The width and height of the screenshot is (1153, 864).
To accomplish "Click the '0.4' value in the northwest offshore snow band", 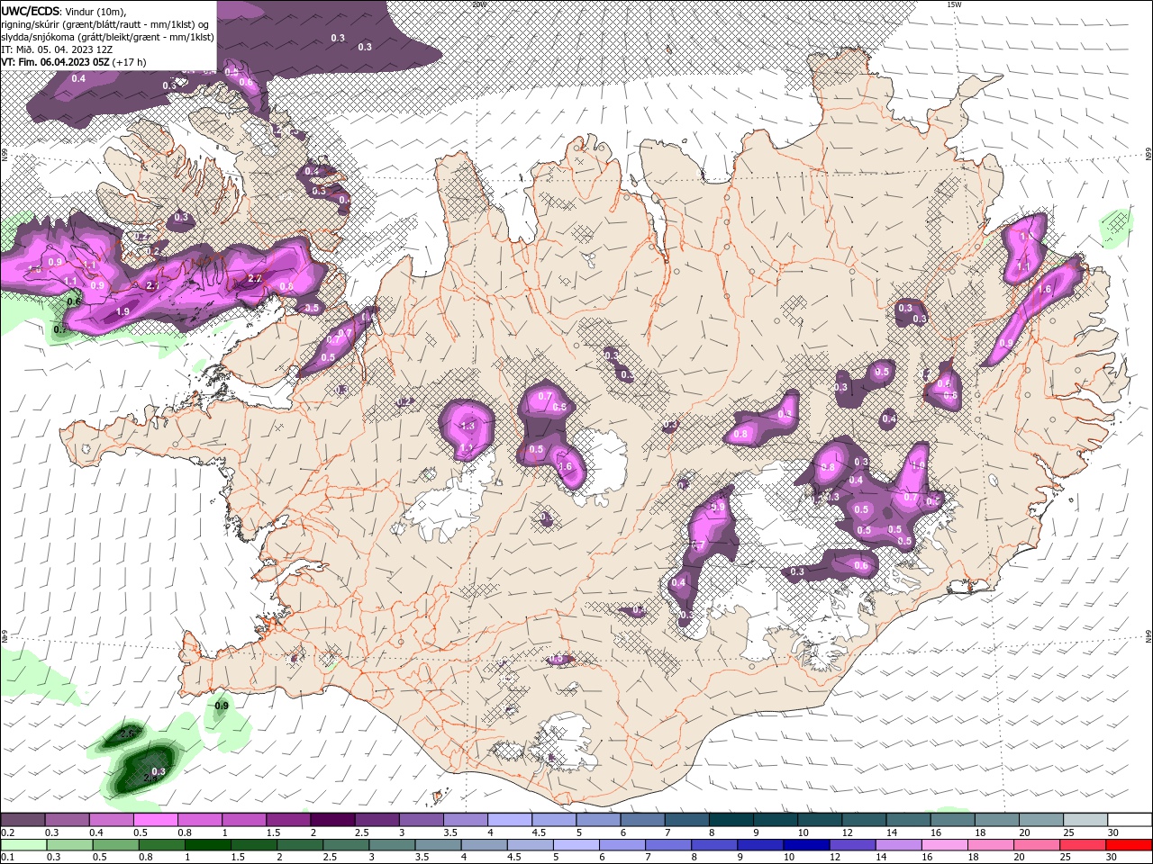I will [78, 78].
